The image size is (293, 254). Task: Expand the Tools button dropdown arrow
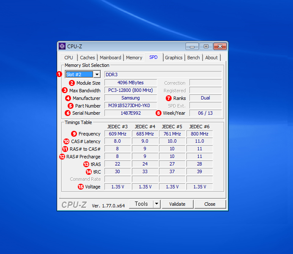click(156, 204)
